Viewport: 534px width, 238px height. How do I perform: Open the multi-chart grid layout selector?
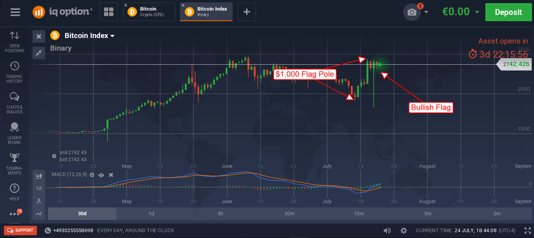point(109,12)
